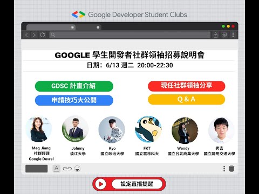Image resolution: width=259 pixels, height=194 pixels.
Task: Click the browser forward arrow
Action: pos(34,35)
